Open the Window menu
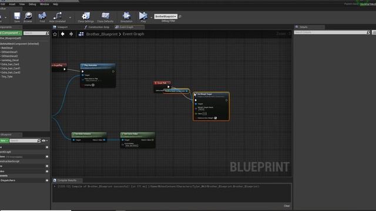This screenshot has width=376, height=211. (x=45, y=4)
